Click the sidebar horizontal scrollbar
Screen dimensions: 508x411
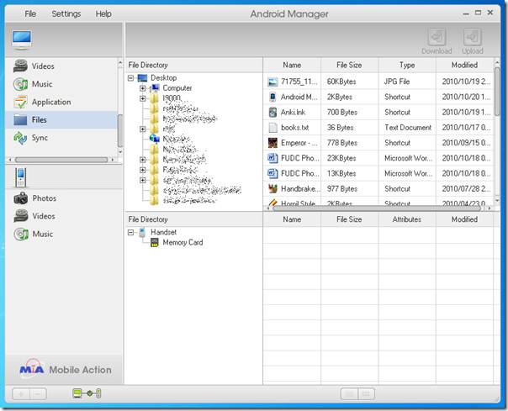[x=61, y=160]
